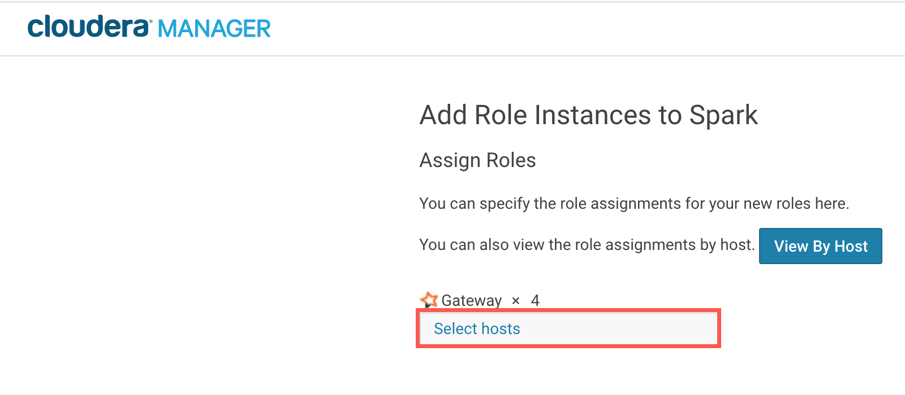
Task: Click the Assign Roles heading
Action: (477, 160)
